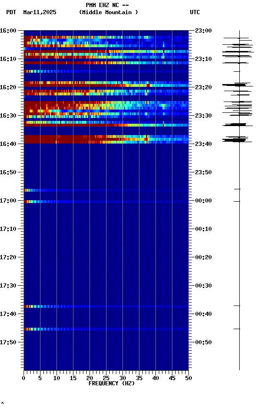The width and height of the screenshot is (260, 408).
Task: Click the 16:10 PDT time label
Action: pos(8,59)
